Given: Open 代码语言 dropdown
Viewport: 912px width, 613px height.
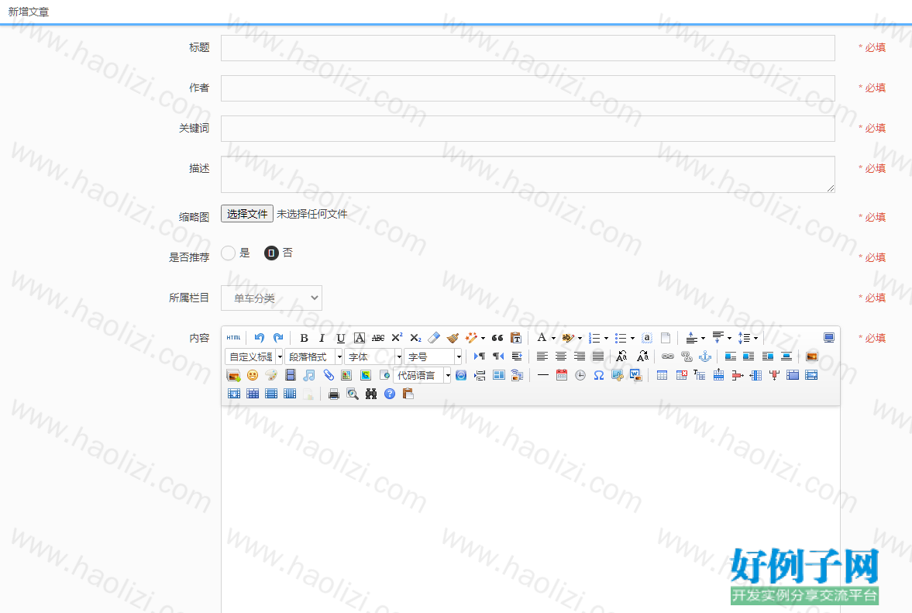Looking at the screenshot, I should pos(422,375).
